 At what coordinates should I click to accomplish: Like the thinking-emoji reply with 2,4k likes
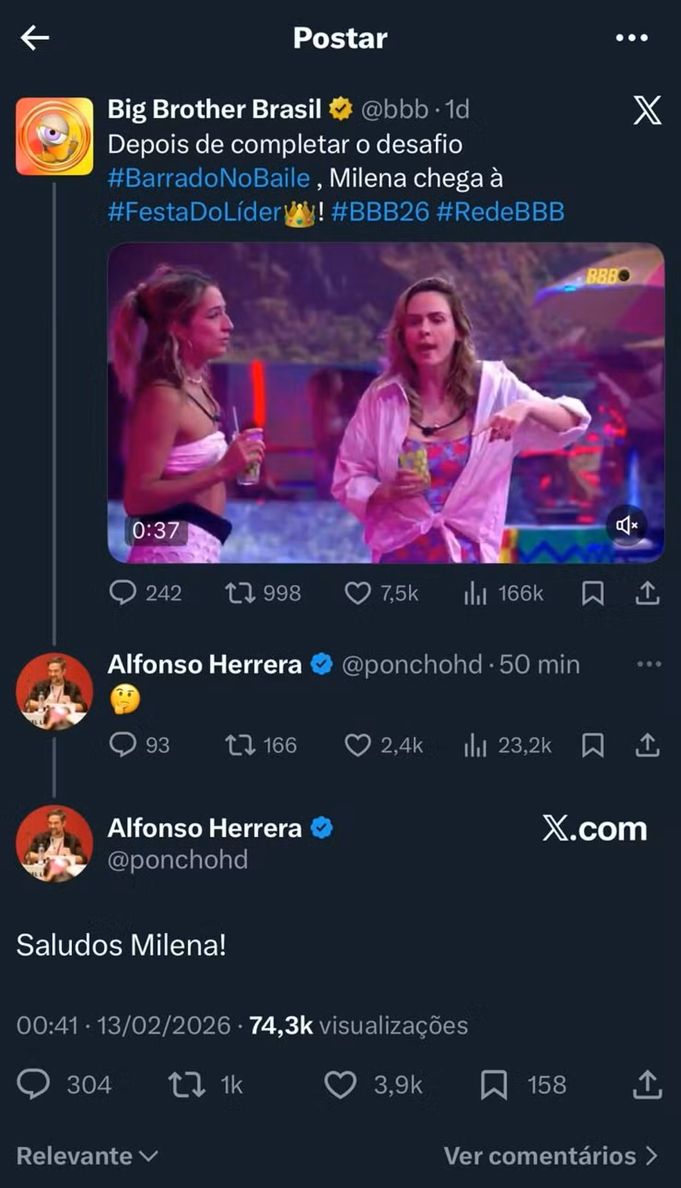[x=358, y=745]
